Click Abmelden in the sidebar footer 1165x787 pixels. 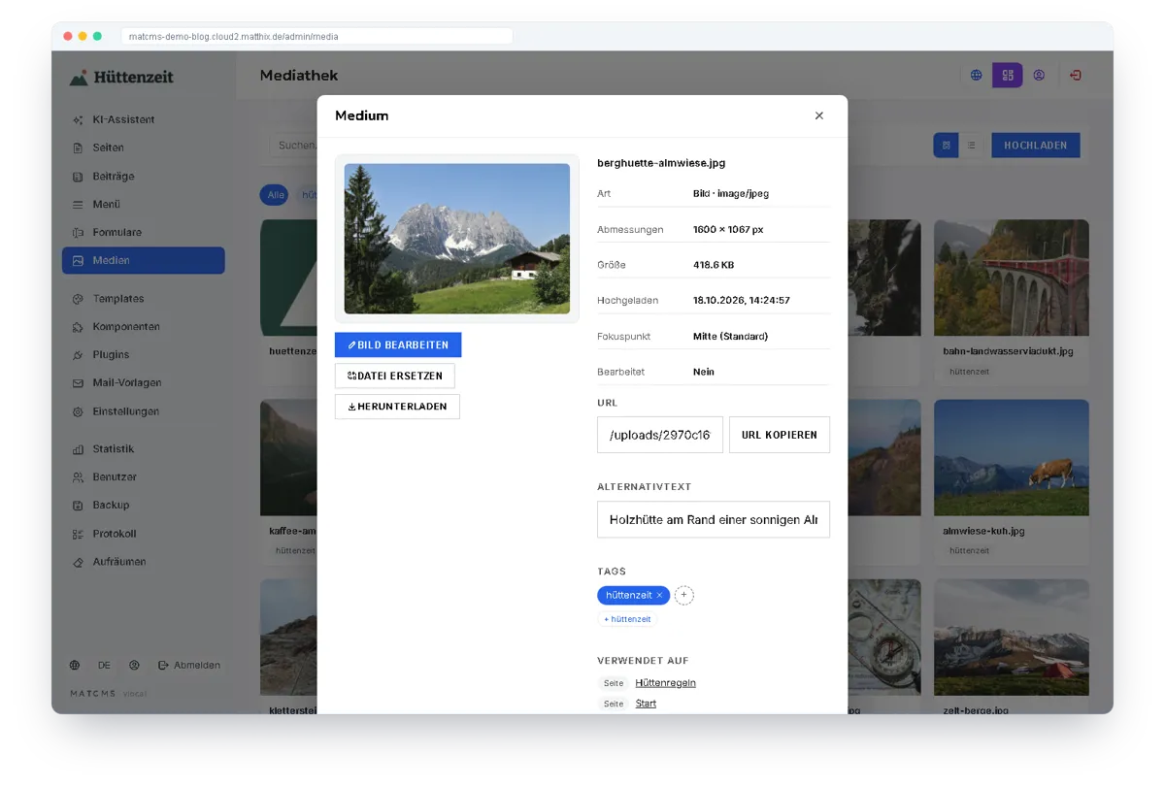point(189,666)
